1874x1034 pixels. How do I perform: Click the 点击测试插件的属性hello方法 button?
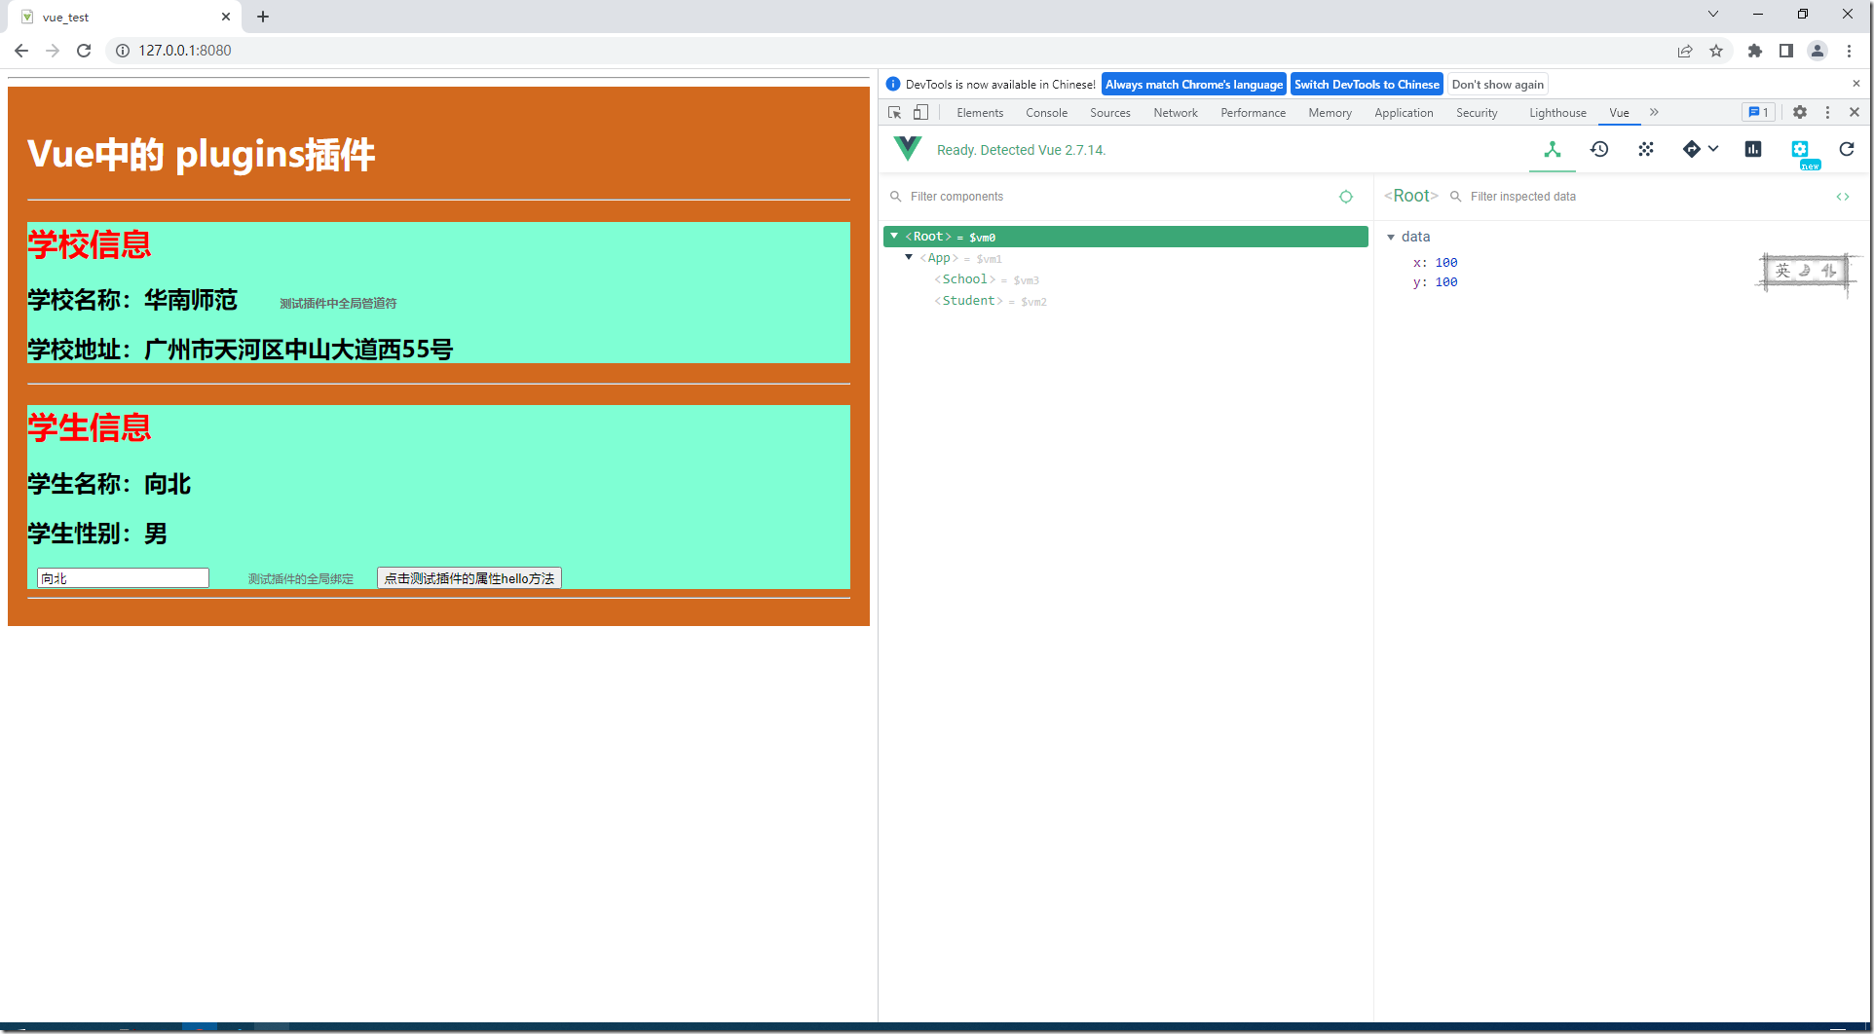coord(469,578)
